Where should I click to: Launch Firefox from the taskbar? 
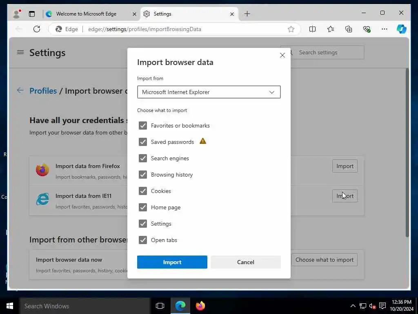pos(200,306)
